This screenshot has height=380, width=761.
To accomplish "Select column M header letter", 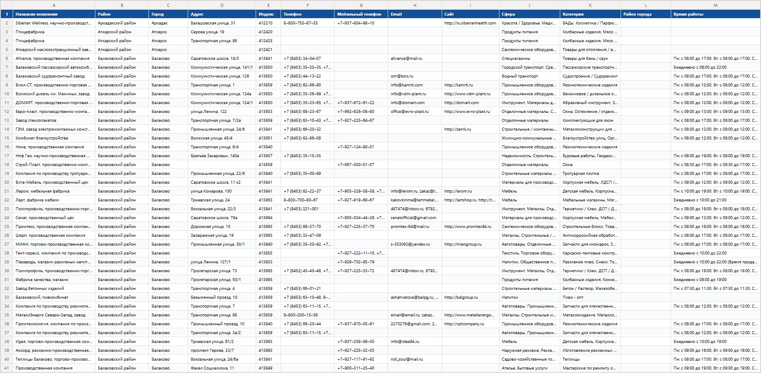I will [715, 5].
